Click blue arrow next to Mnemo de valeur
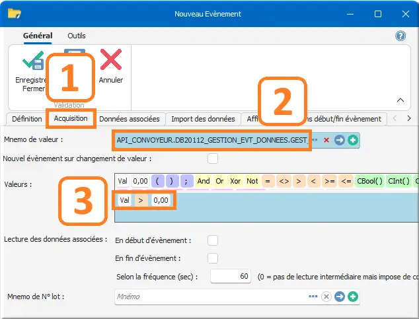Viewport: 419px width, 319px height. [x=340, y=140]
